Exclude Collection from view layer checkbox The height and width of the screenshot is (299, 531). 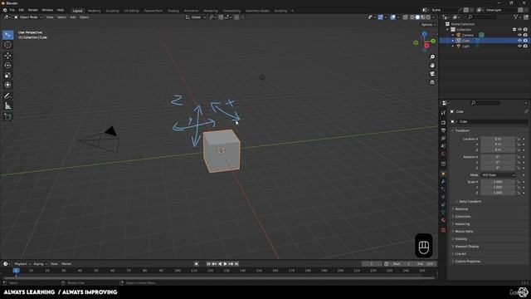click(x=514, y=30)
